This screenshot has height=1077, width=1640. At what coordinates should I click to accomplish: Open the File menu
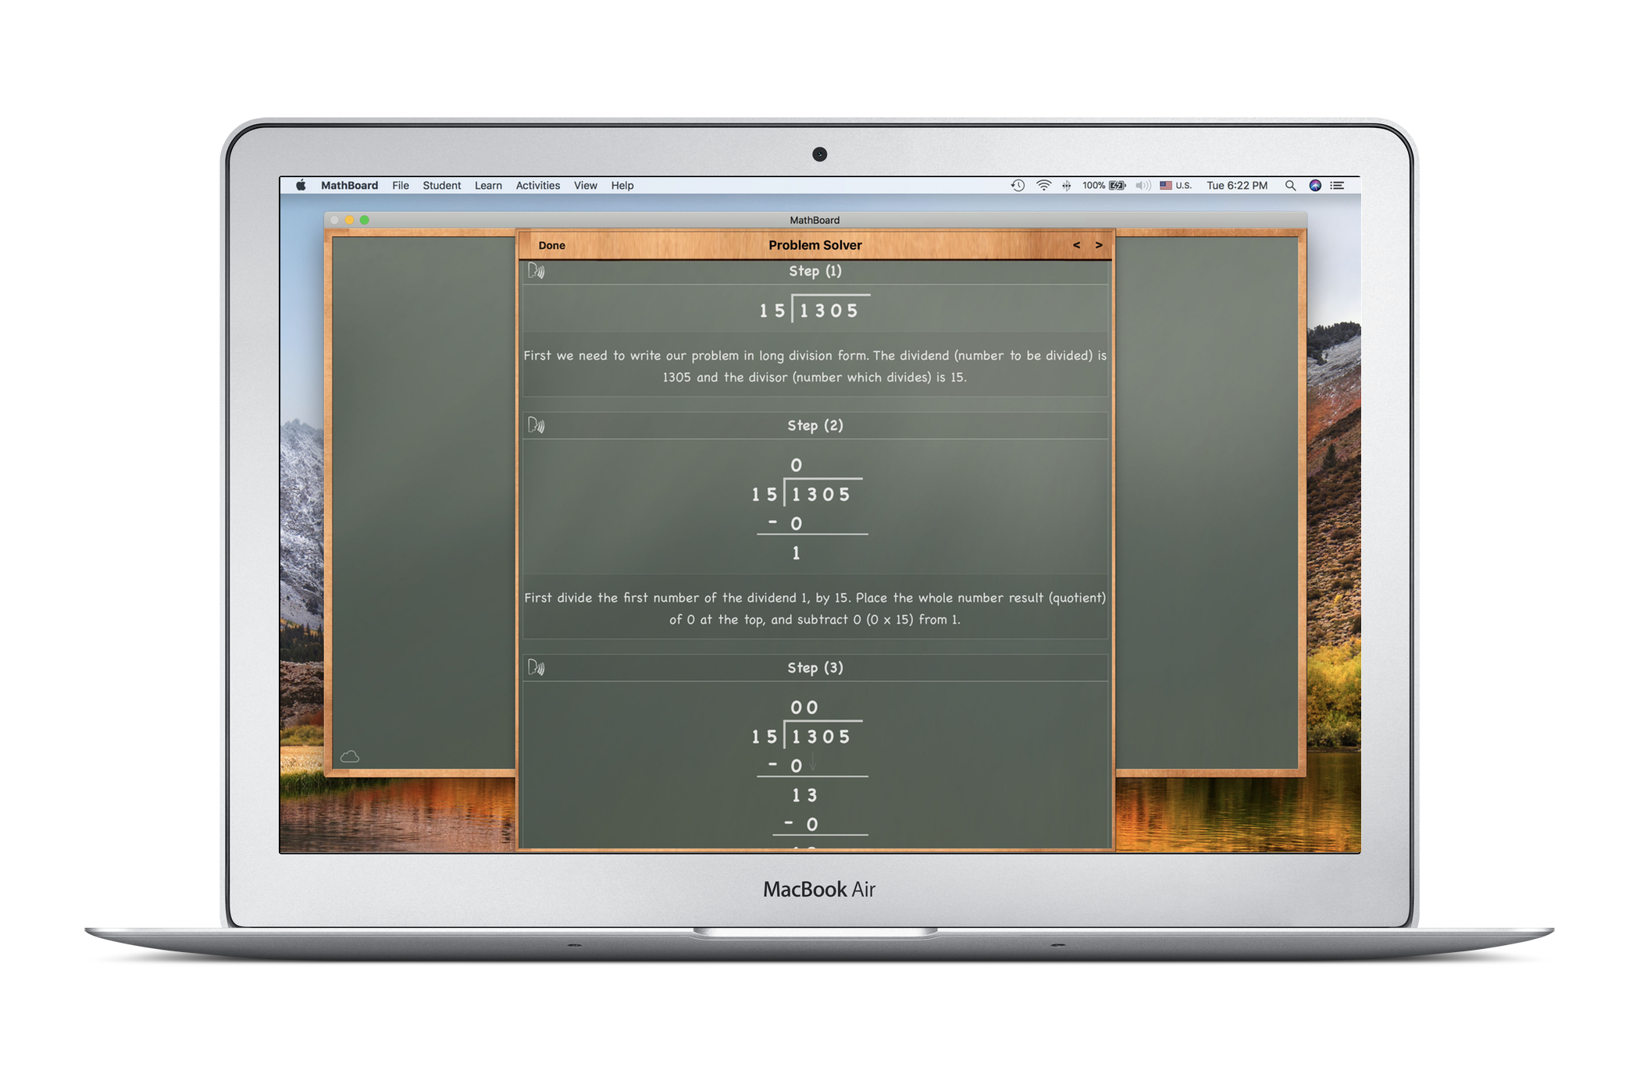pos(401,185)
